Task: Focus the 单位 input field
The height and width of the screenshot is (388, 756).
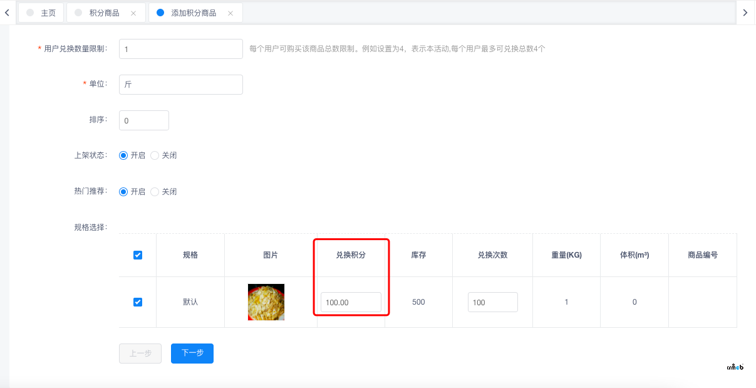Action: [x=180, y=85]
